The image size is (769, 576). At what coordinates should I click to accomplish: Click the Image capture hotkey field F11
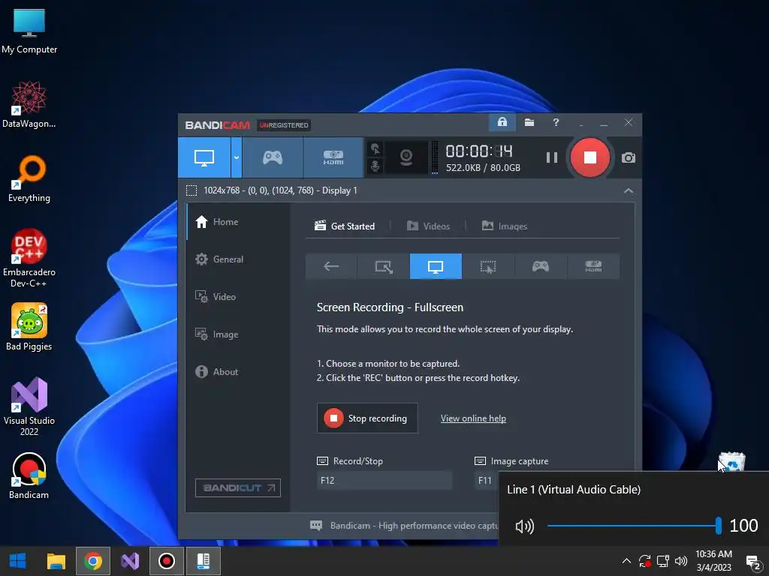tap(487, 481)
